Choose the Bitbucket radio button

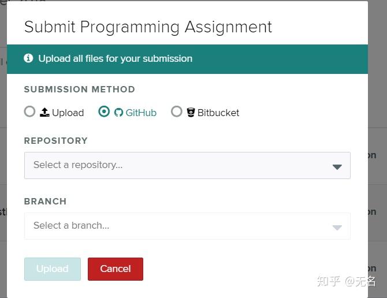(x=177, y=111)
